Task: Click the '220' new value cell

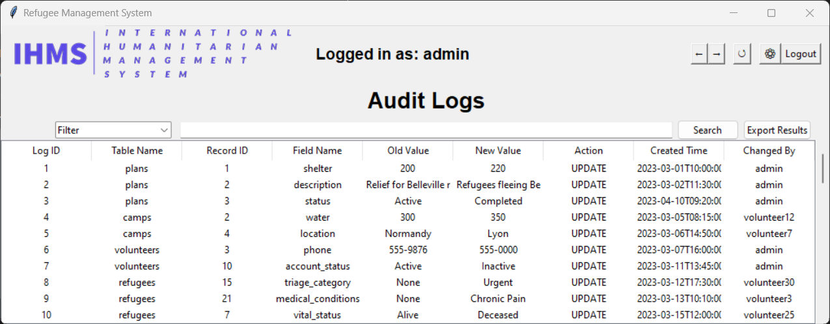Action: coord(498,169)
